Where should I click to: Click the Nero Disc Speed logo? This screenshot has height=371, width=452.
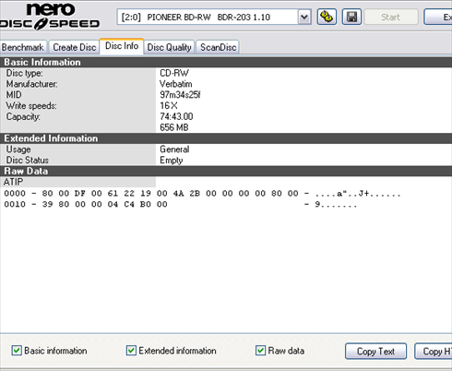tap(50, 16)
